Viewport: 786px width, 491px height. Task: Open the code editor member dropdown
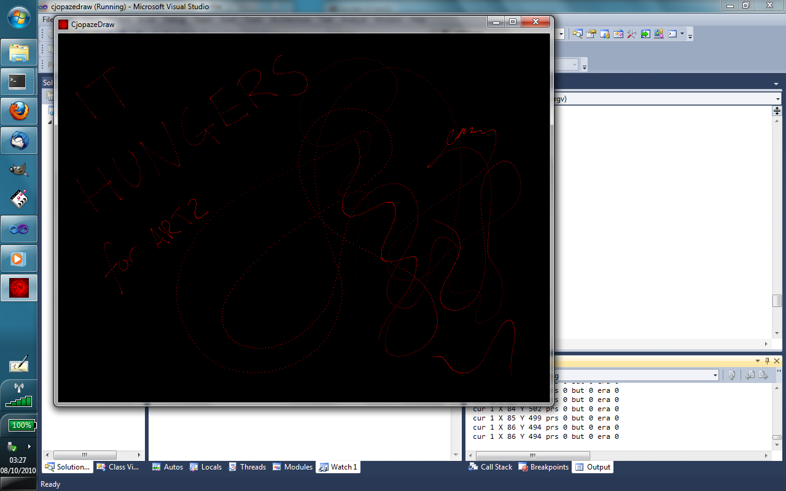[x=777, y=99]
